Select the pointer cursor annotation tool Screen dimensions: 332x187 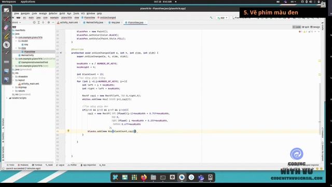6,45
